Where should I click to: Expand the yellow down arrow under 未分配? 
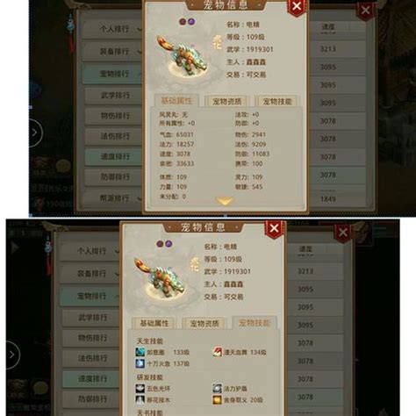click(x=225, y=201)
